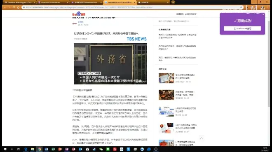This screenshot has height=152, width=272.
Task: Reload the page with the refresh icon
Action: click(x=14, y=7)
